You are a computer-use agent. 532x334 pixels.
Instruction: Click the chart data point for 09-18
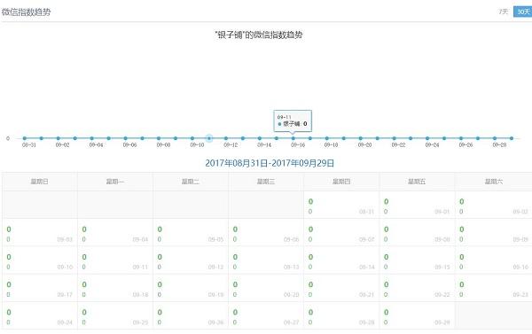pos(326,138)
